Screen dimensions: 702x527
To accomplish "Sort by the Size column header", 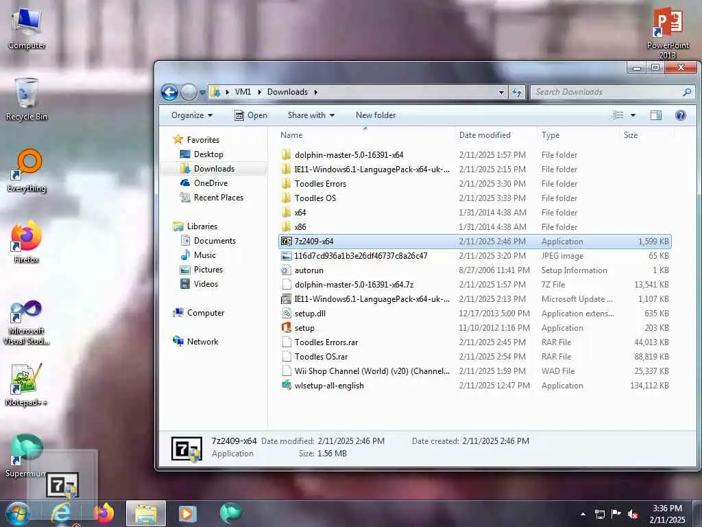I will click(646, 135).
